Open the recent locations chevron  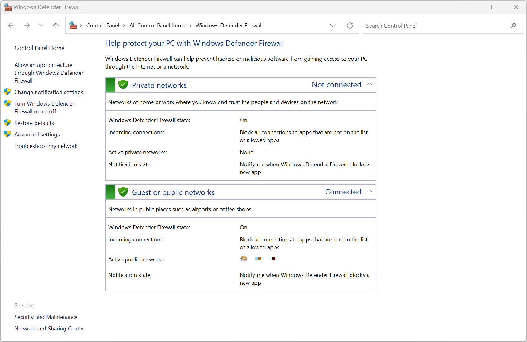[x=41, y=26]
